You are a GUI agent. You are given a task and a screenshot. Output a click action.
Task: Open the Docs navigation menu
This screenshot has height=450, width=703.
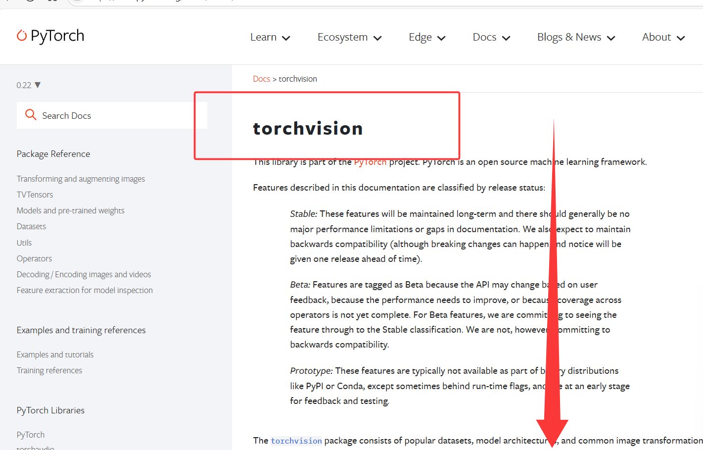click(x=491, y=37)
